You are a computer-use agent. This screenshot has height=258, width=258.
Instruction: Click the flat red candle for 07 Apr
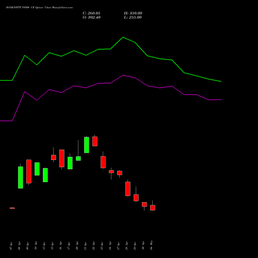(12, 208)
